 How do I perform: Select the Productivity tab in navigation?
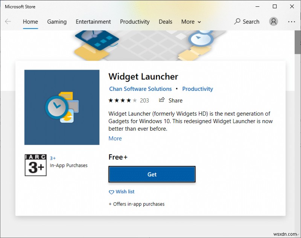pos(135,22)
